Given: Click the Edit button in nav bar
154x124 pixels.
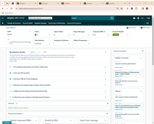Looking at the screenshot, I should coord(148,23).
